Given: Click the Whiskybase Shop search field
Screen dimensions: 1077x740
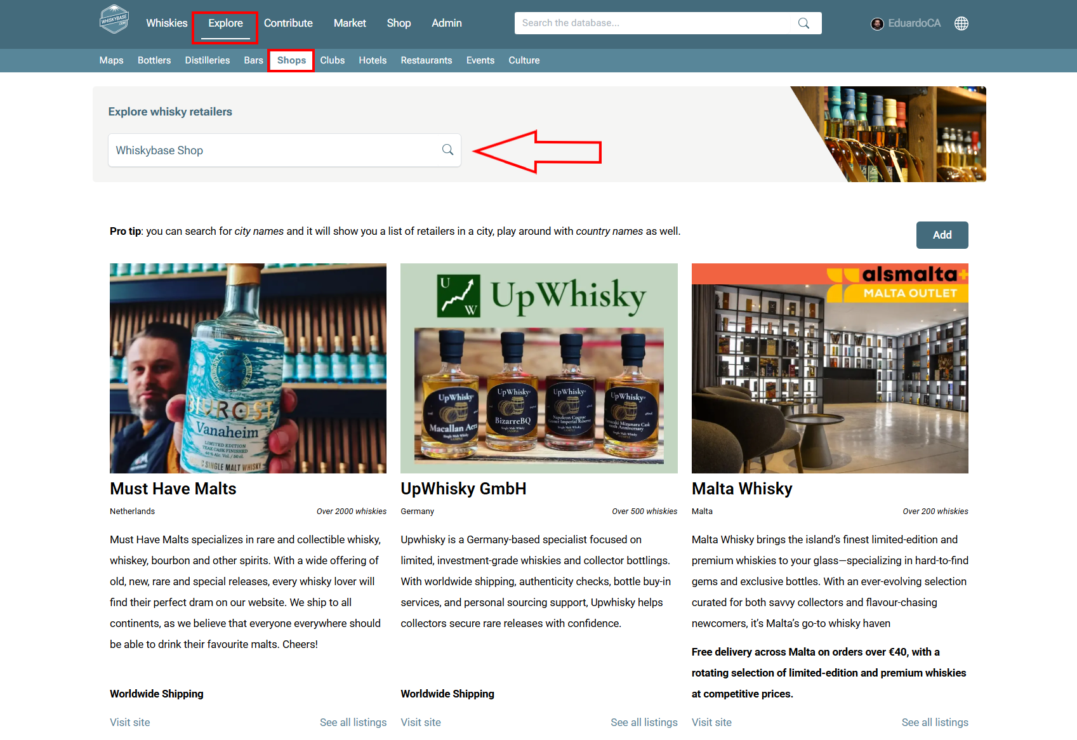Looking at the screenshot, I should [x=284, y=150].
